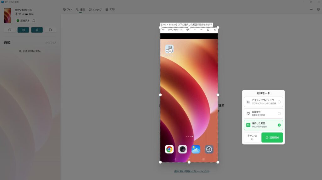Image resolution: width=322 pixels, height=180 pixels.
Task: Open the phone Settings gear app
Action: [209, 149]
